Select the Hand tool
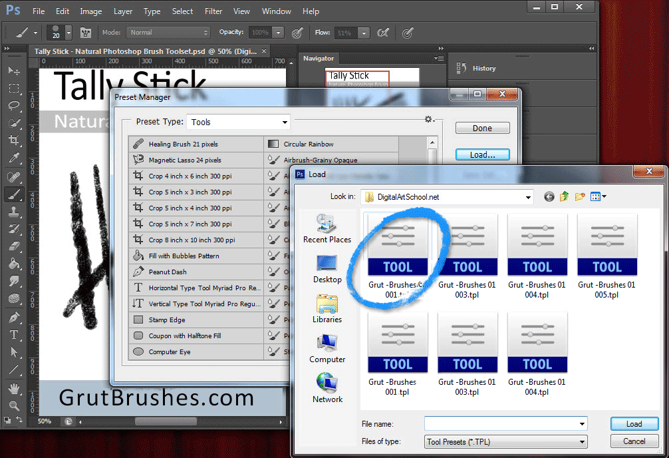The height and width of the screenshot is (458, 669). [x=13, y=389]
